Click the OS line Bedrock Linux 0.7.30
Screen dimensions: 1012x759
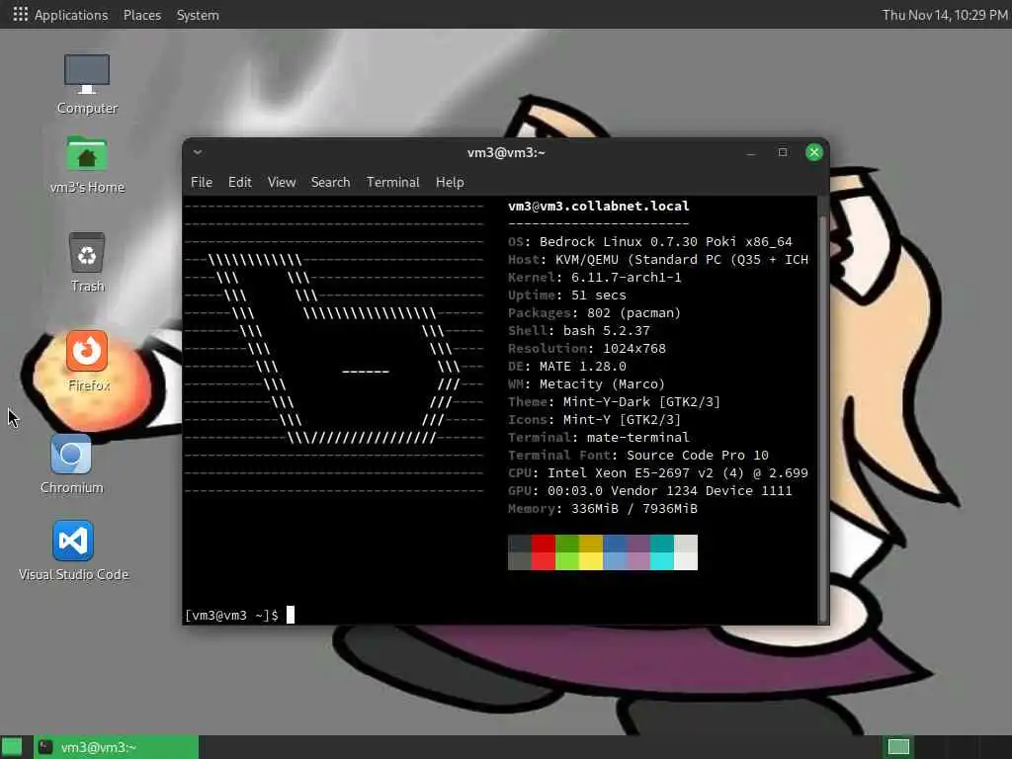[650, 241]
